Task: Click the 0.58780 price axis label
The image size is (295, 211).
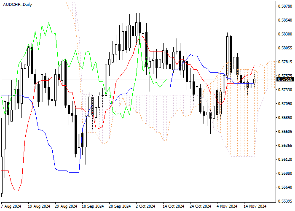Action: pos(285,6)
